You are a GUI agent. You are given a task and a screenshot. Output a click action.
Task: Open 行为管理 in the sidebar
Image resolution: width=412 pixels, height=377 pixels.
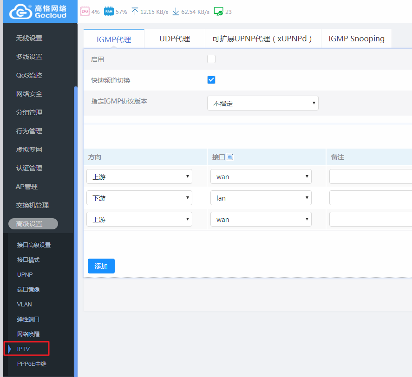coord(29,131)
